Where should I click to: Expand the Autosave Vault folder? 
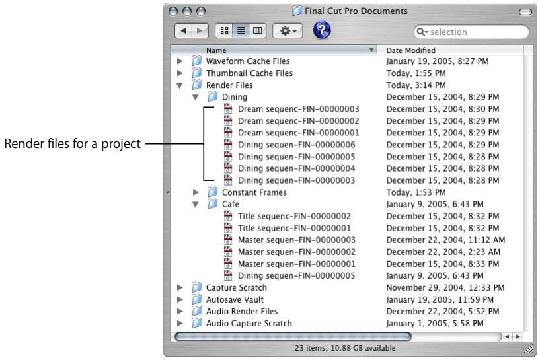(x=180, y=300)
